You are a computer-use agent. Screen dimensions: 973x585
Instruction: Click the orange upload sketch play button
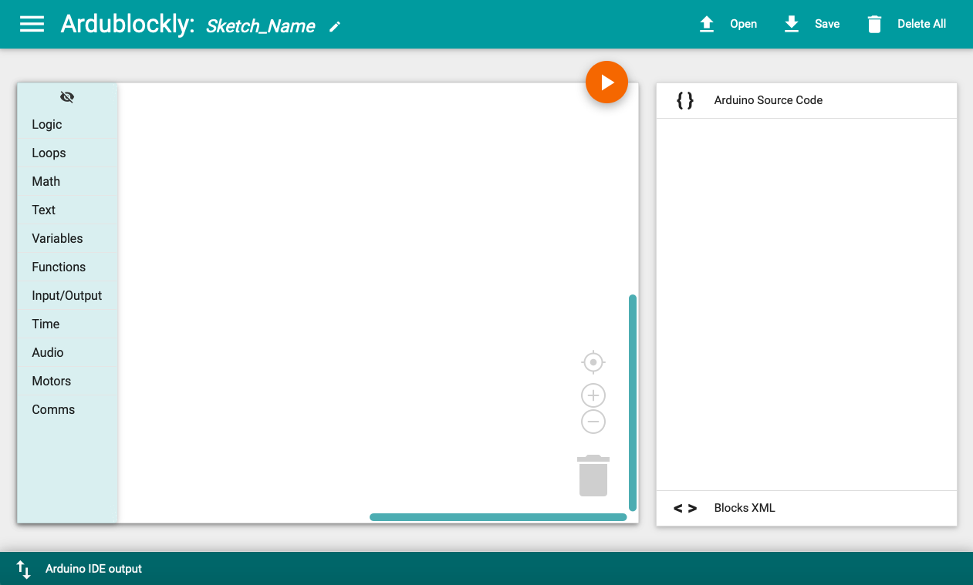point(606,82)
